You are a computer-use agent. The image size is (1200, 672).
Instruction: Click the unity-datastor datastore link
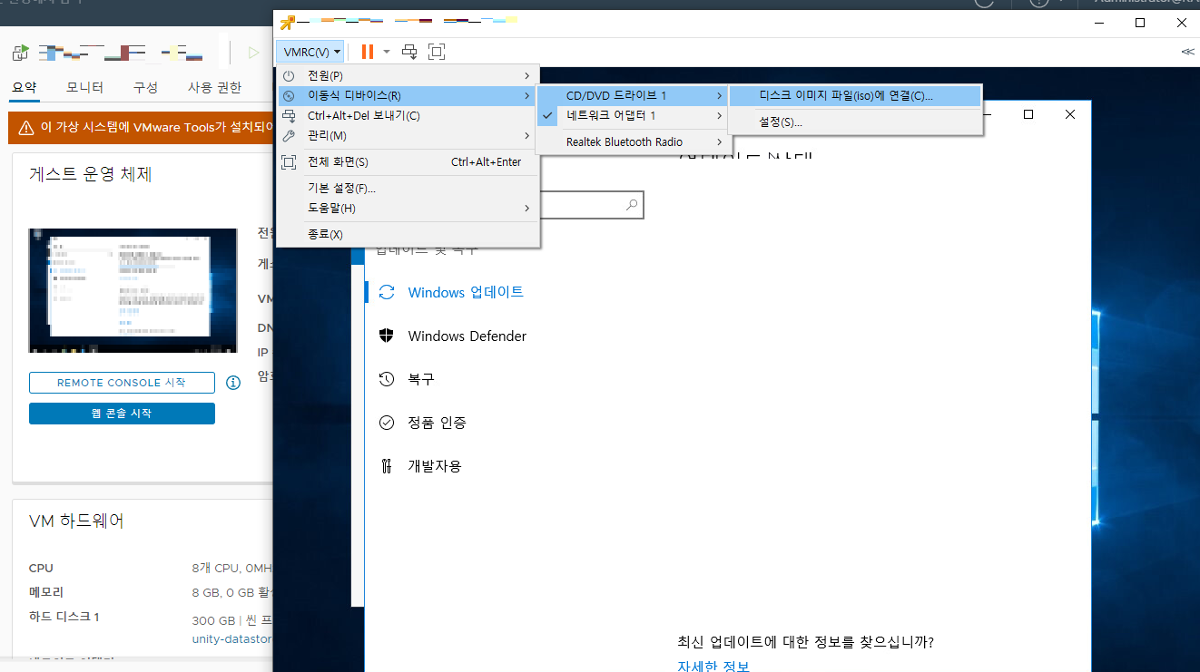tap(232, 638)
